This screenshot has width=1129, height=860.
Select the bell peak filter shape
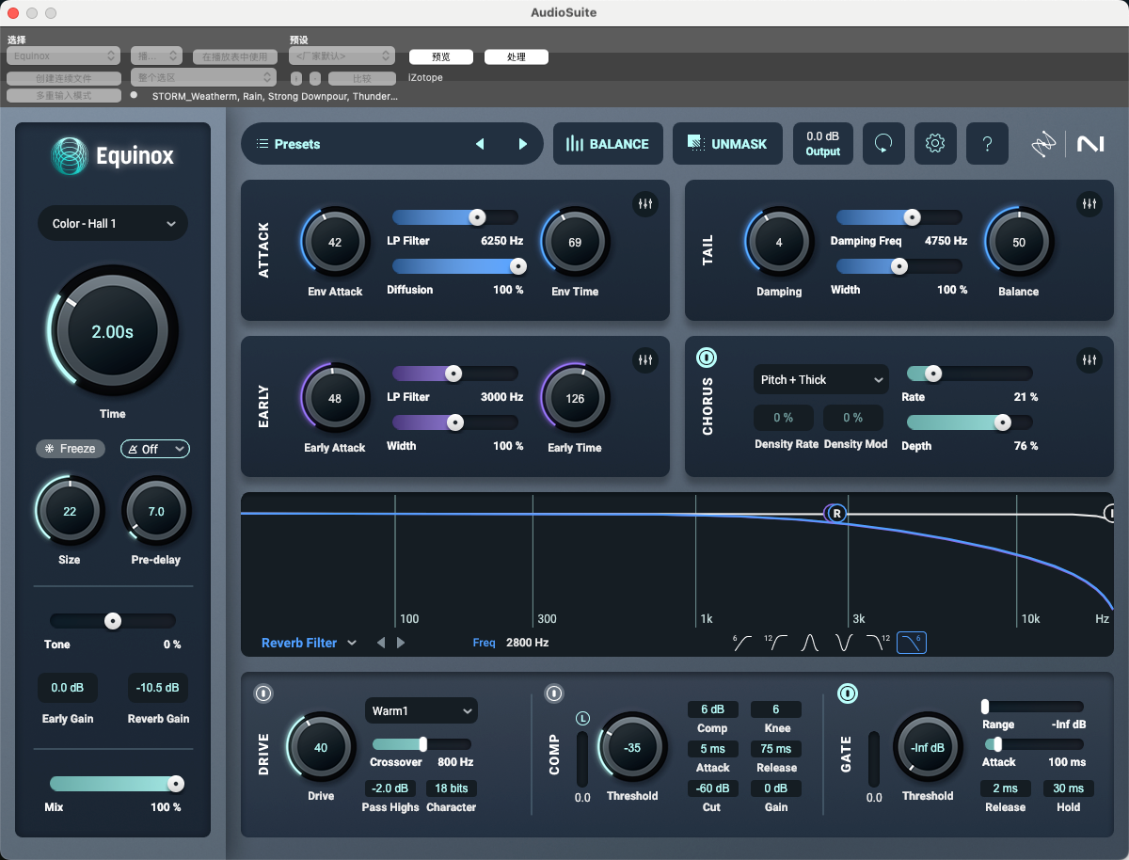click(x=810, y=643)
